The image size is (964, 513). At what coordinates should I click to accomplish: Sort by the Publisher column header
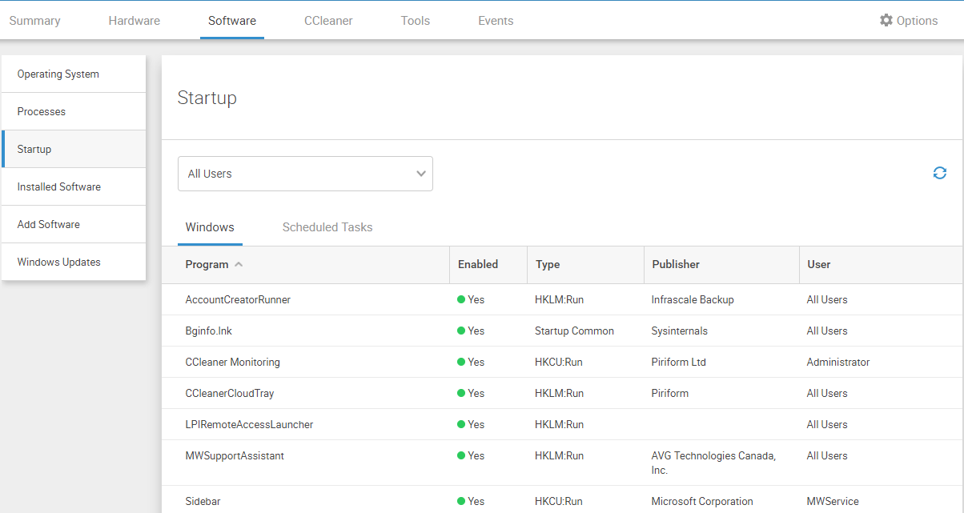[676, 264]
